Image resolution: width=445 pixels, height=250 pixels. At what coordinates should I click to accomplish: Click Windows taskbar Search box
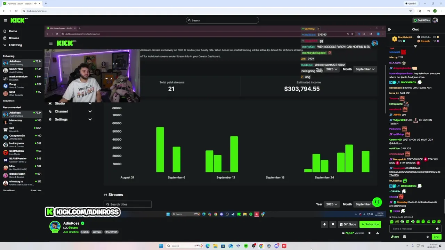[x=184, y=246]
